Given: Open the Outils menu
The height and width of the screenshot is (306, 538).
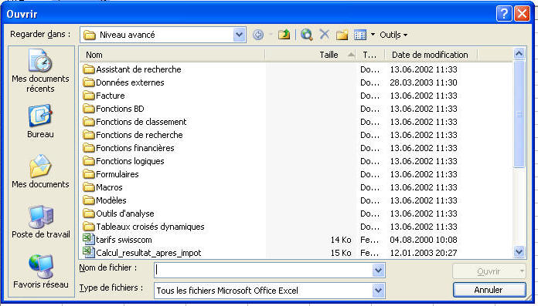Looking at the screenshot, I should (393, 35).
